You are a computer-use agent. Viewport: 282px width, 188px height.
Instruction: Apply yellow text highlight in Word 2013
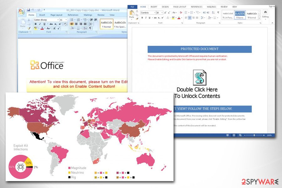pyautogui.click(x=173, y=18)
